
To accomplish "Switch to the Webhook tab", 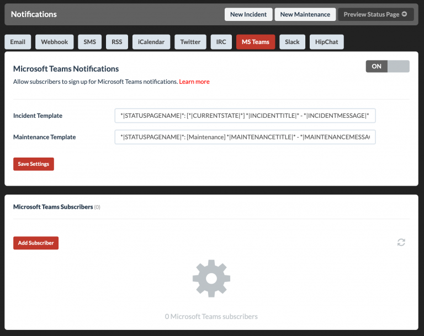I will [x=54, y=42].
